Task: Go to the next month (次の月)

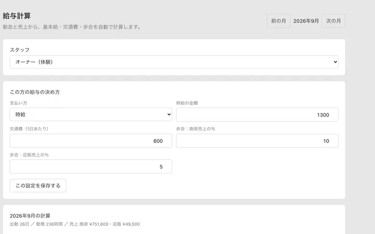Action: [333, 21]
